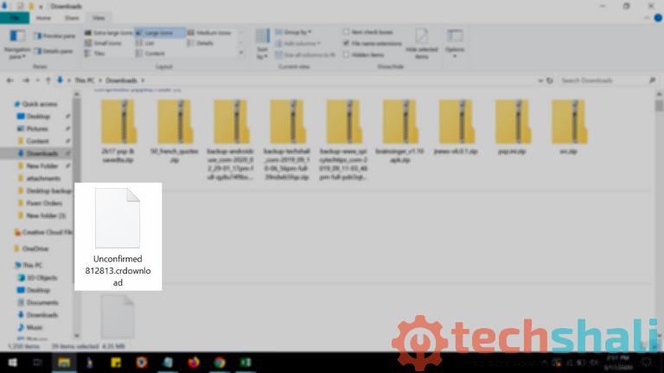This screenshot has width=664, height=373.
Task: Choose the Medium icons layout
Action: 209,33
